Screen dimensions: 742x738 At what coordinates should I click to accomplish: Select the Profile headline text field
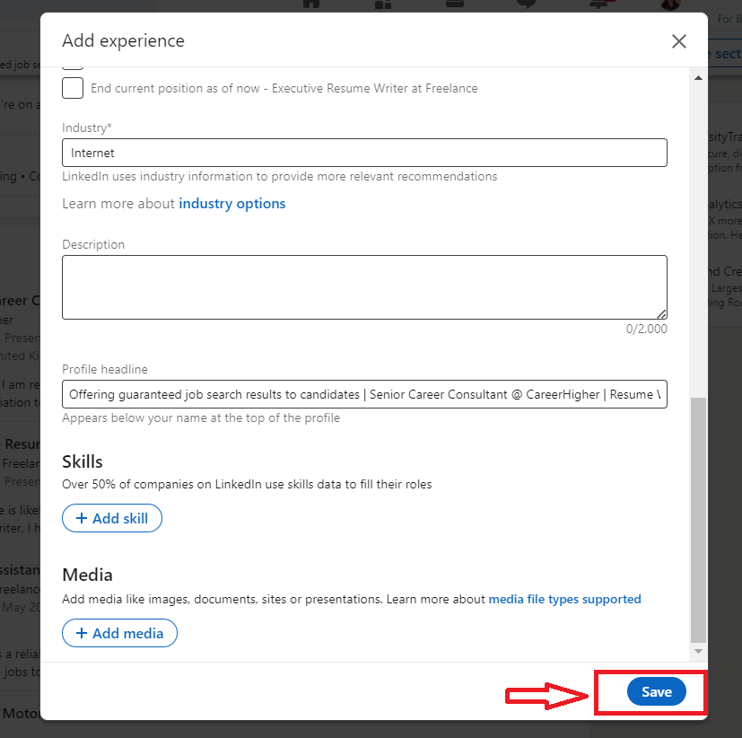364,394
